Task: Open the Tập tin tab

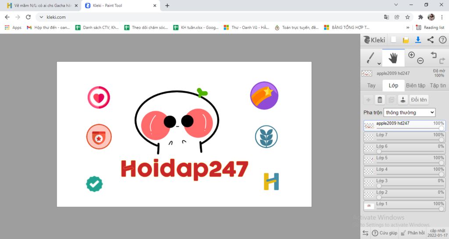Action: (438, 85)
